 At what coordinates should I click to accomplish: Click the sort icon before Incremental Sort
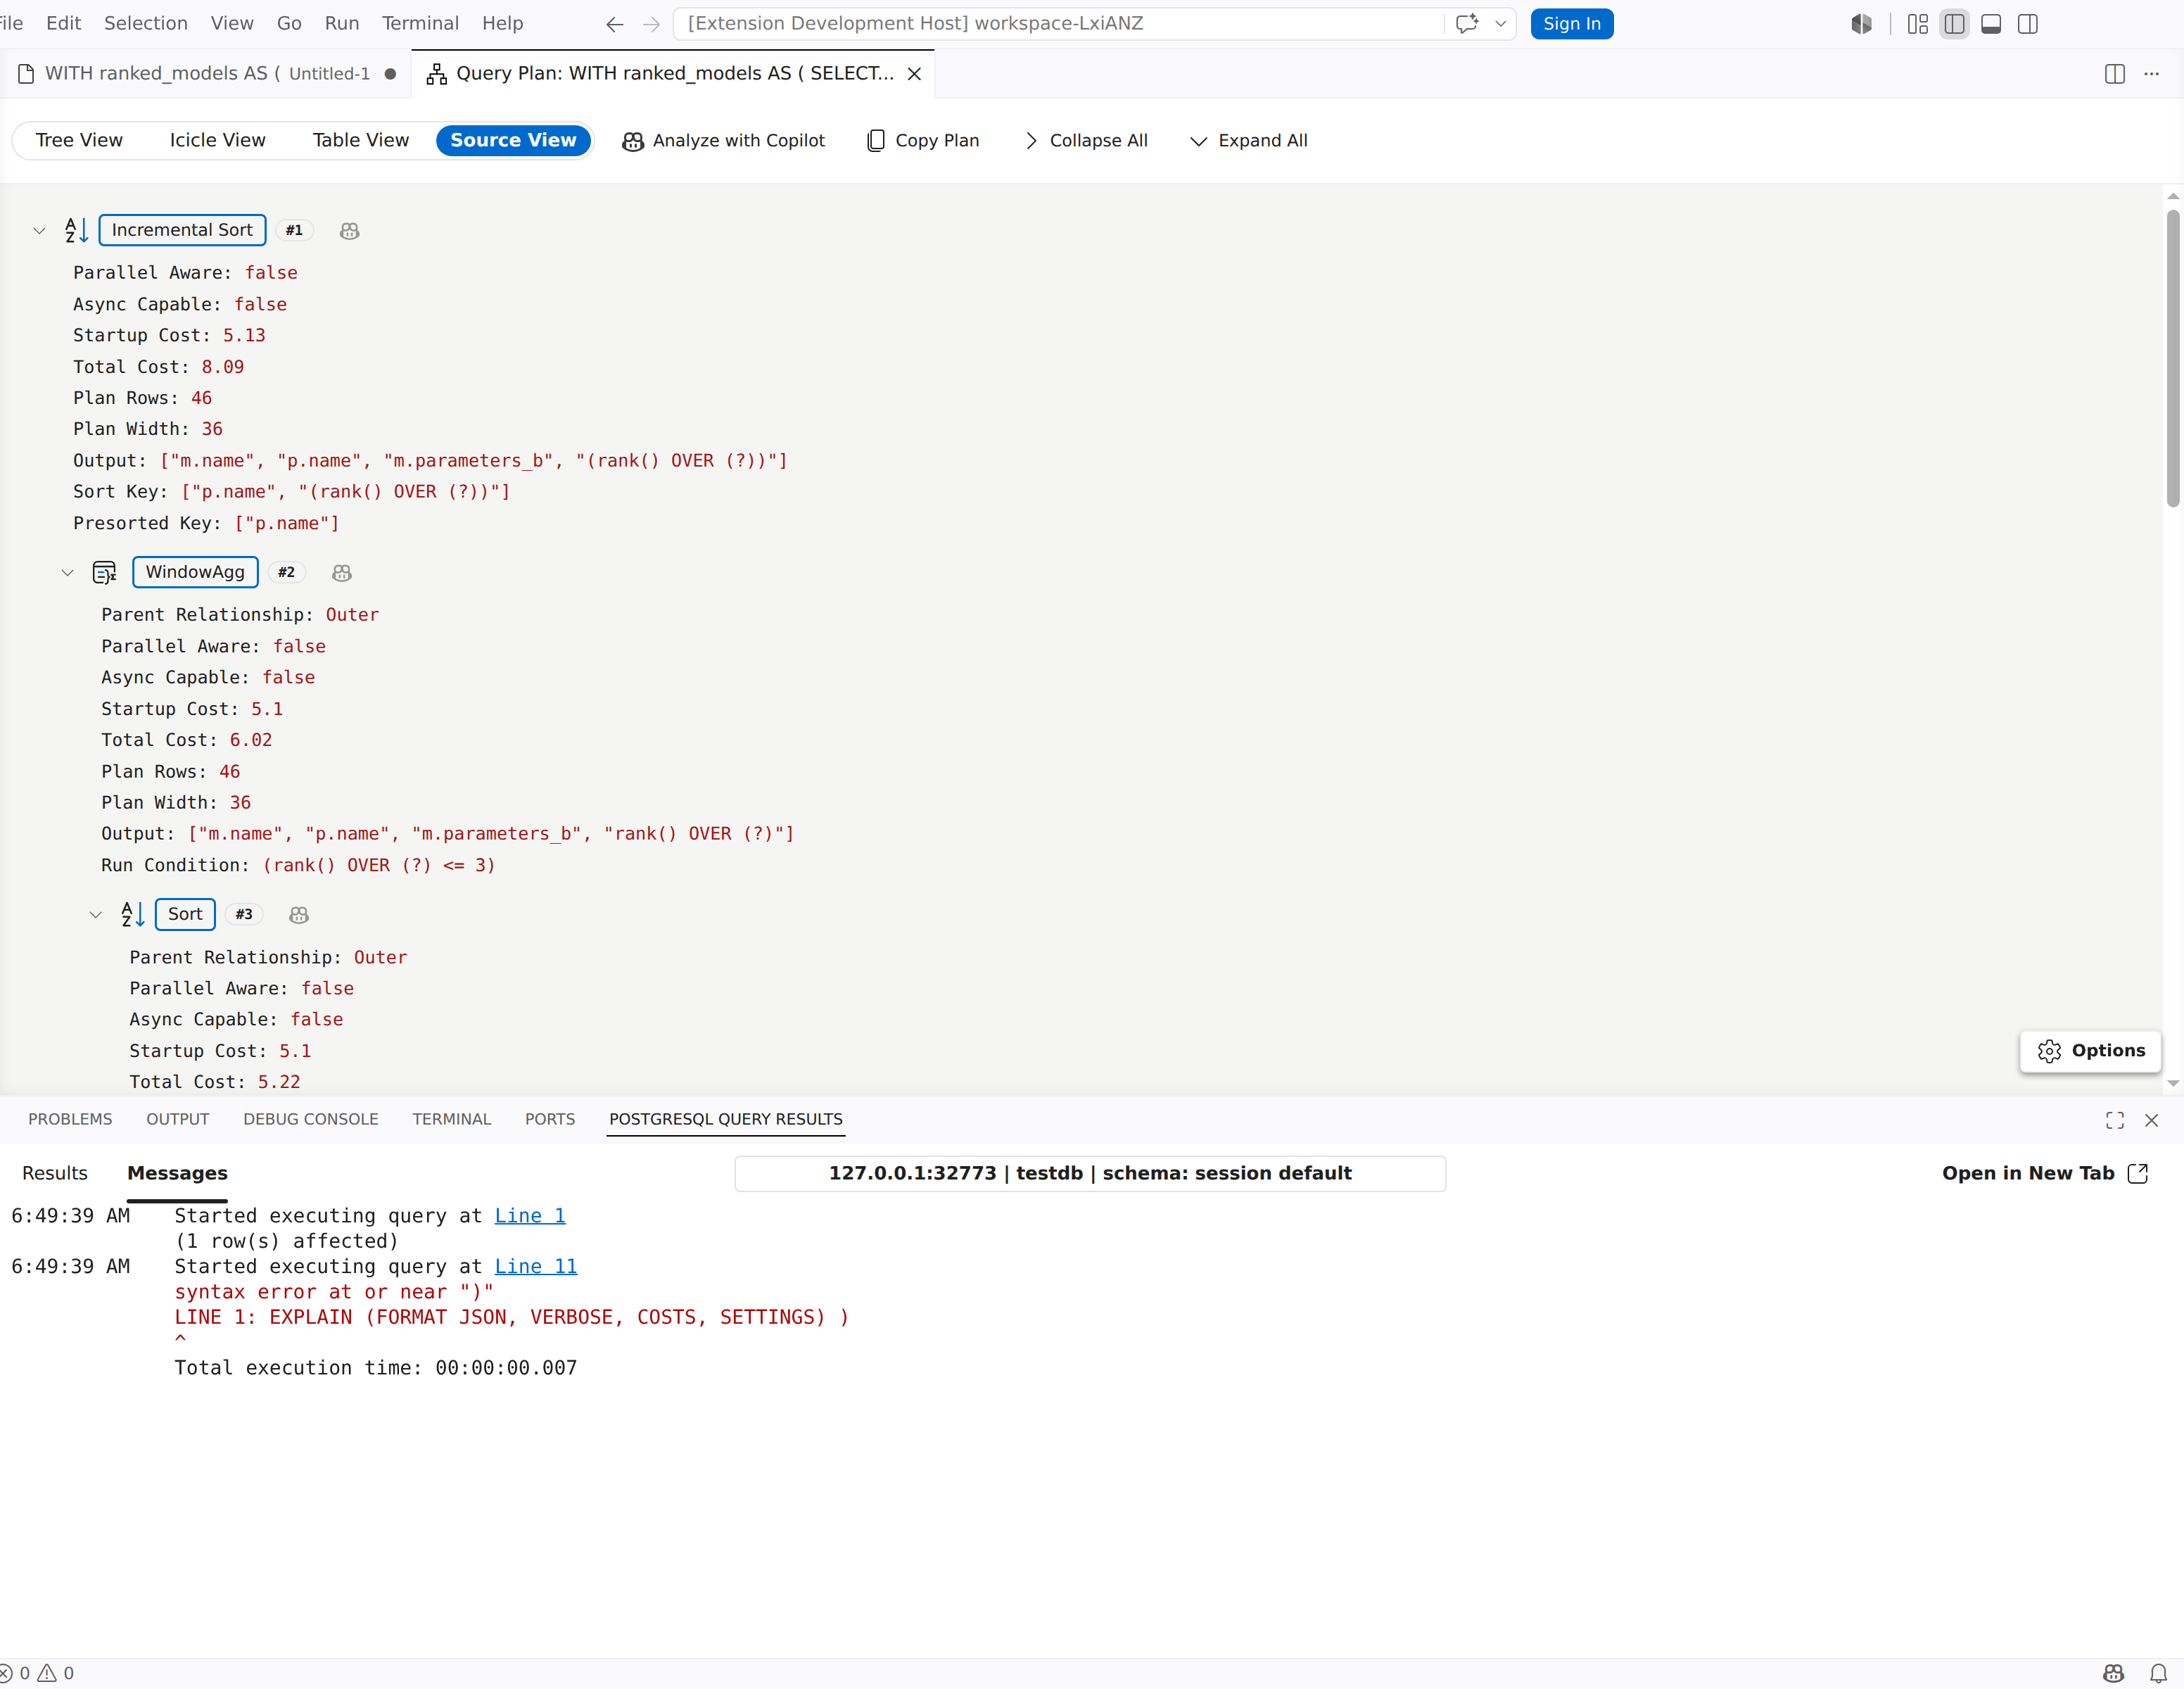pyautogui.click(x=77, y=231)
